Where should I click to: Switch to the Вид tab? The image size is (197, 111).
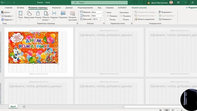pyautogui.click(x=99, y=8)
